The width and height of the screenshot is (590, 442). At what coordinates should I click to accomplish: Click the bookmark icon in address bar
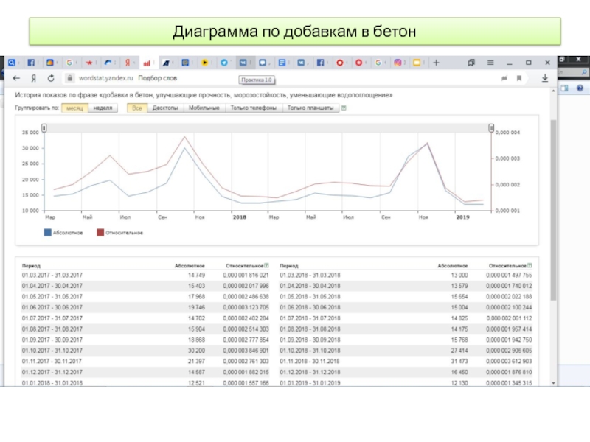(x=521, y=77)
